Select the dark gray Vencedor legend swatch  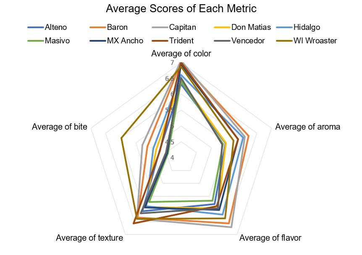(222, 41)
